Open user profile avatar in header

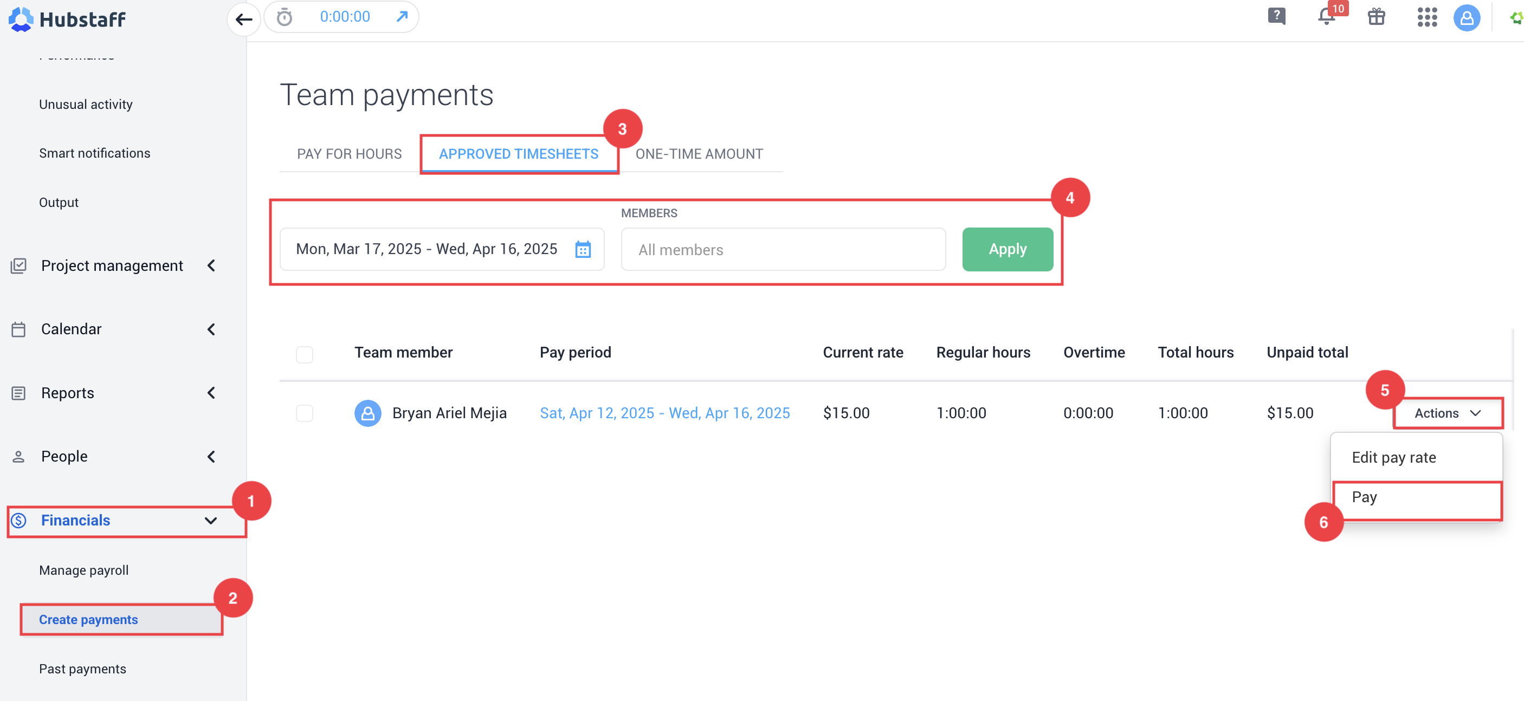1467,18
